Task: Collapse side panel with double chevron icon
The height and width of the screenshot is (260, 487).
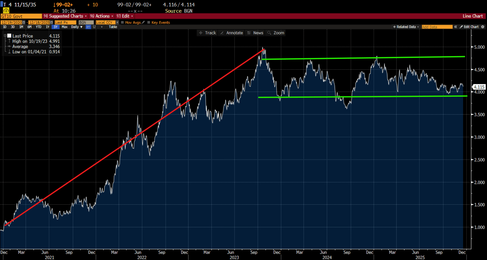Action: [x=456, y=27]
